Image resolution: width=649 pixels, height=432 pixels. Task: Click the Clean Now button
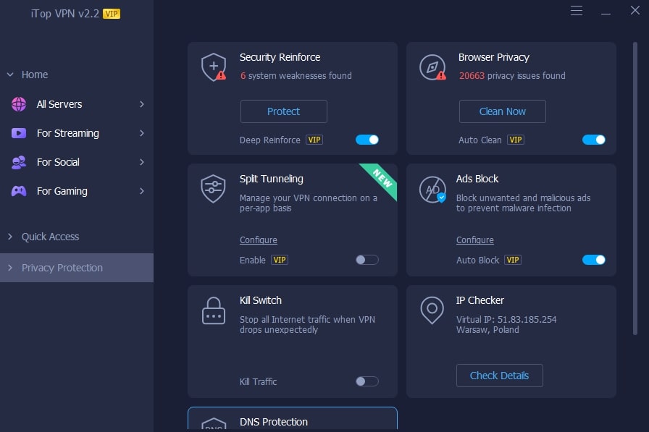(x=503, y=111)
